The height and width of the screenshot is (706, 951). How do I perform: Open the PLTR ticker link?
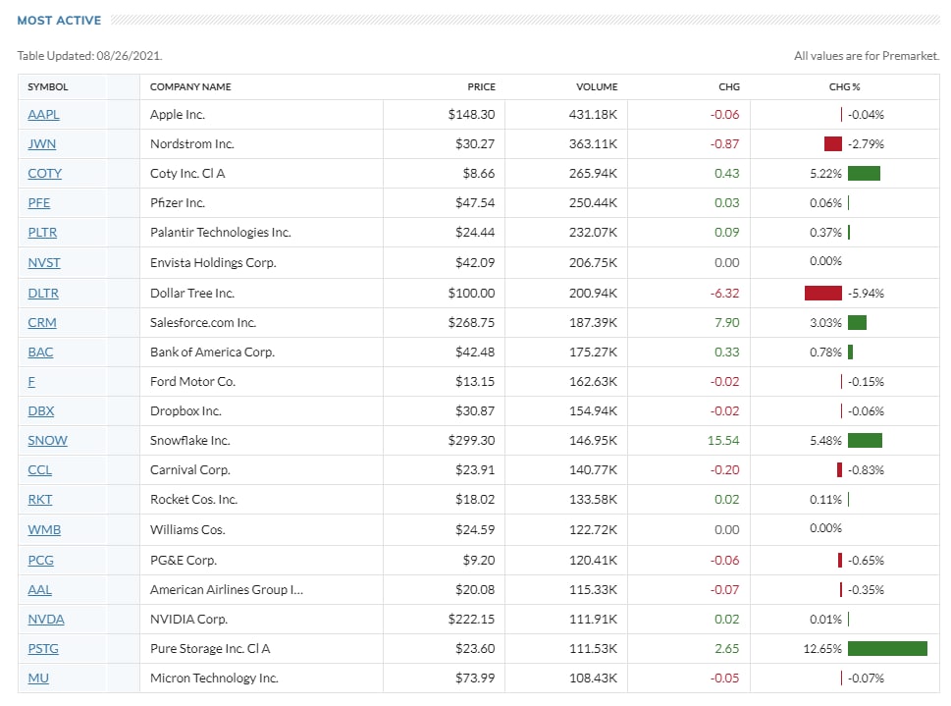coord(42,232)
